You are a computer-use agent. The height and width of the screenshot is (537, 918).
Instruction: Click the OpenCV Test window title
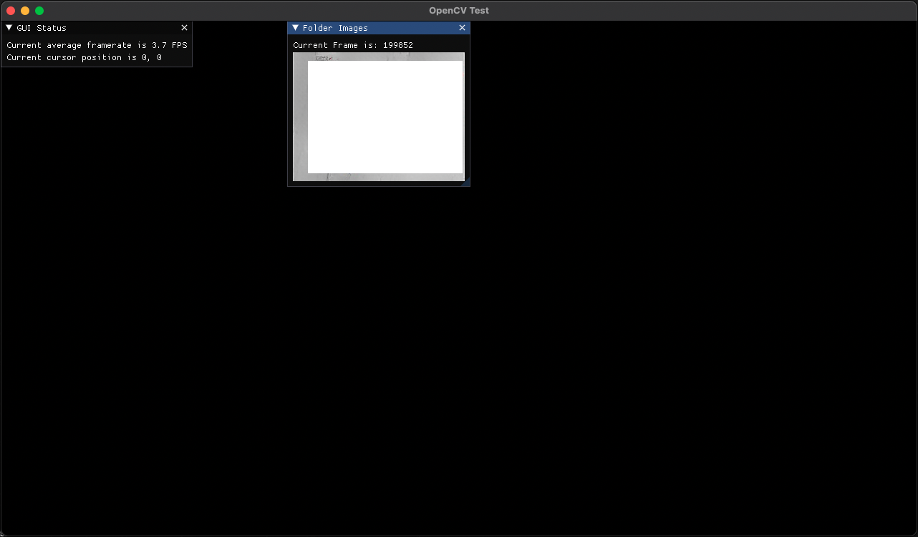[x=458, y=10]
